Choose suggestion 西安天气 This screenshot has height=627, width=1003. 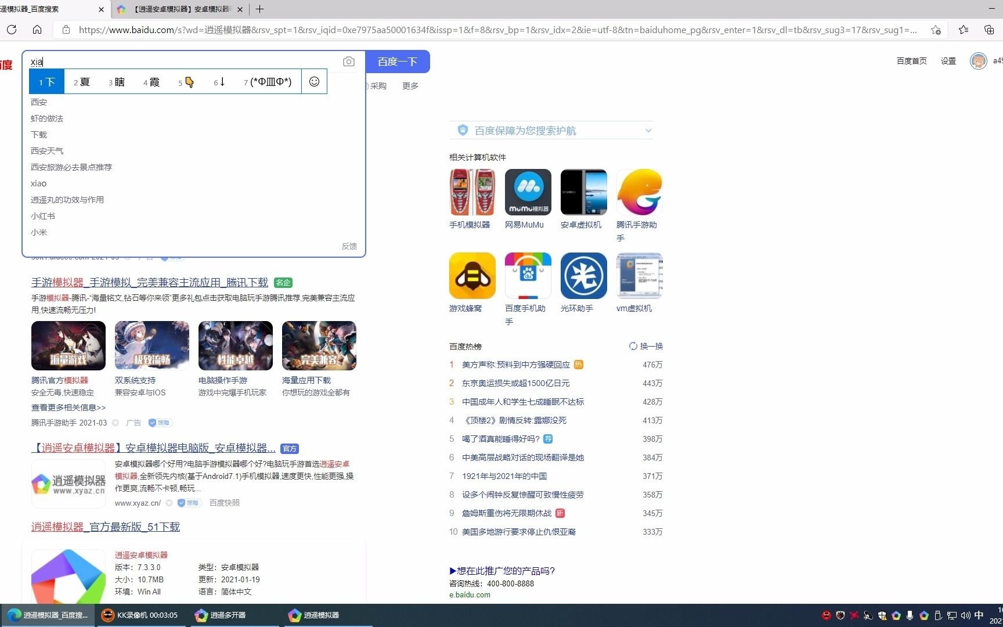point(47,151)
